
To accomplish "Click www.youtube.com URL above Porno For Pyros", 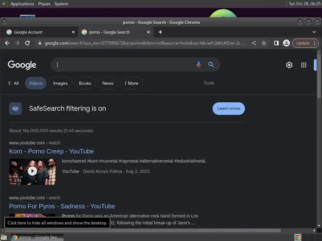I will click(27, 198).
